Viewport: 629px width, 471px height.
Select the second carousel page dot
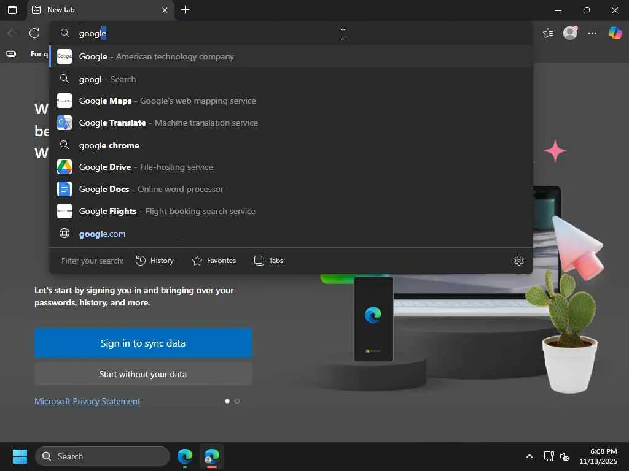pos(237,401)
